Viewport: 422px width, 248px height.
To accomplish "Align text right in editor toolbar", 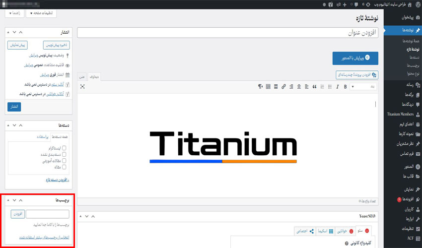I will point(291,87).
